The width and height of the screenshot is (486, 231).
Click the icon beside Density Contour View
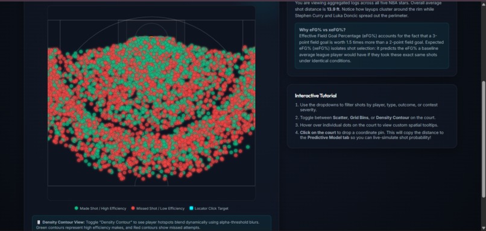tap(39, 222)
